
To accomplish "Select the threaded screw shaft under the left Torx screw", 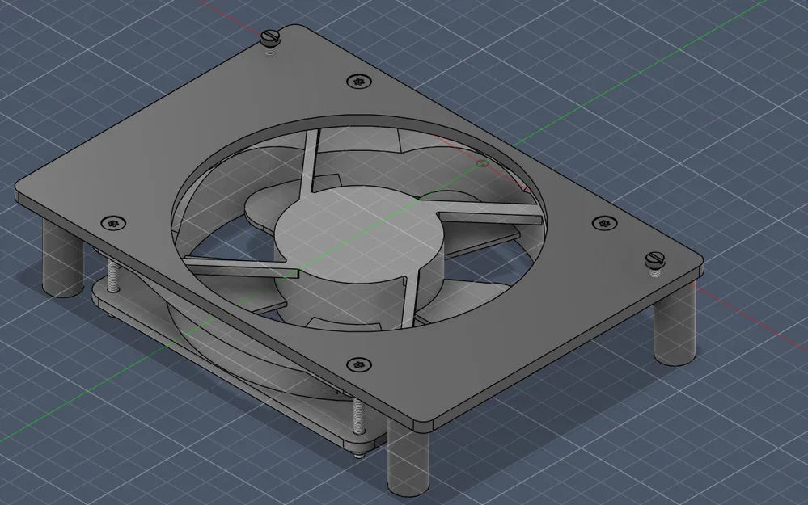I will 113,276.
